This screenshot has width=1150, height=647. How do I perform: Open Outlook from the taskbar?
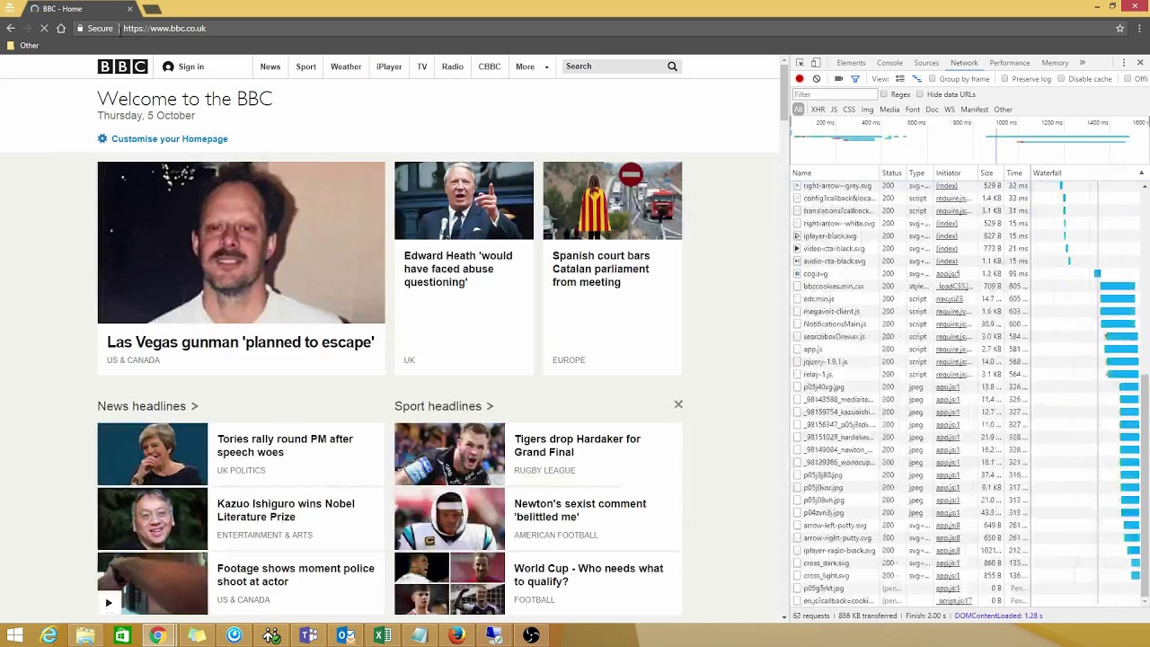(345, 636)
